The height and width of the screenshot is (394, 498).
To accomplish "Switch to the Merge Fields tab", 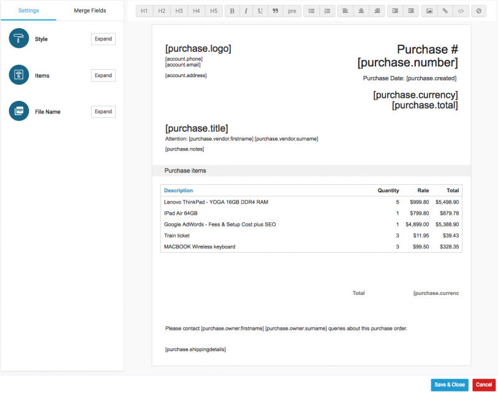I will [x=90, y=11].
